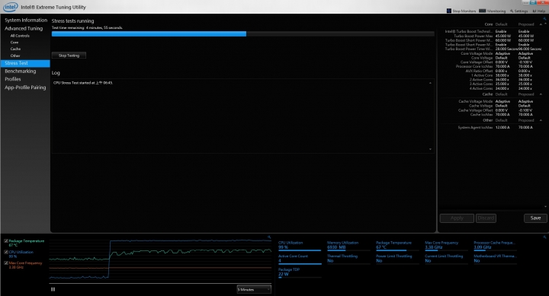
Task: Open the Benchmarking section
Action: tap(21, 71)
